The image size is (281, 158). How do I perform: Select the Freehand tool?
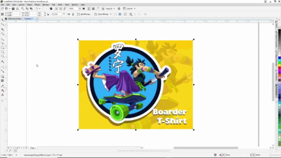click(x=3, y=39)
